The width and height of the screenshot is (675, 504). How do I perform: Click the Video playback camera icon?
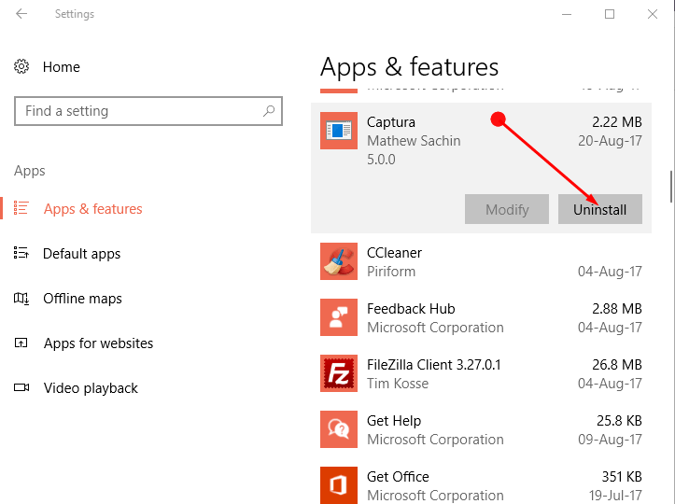pos(21,387)
